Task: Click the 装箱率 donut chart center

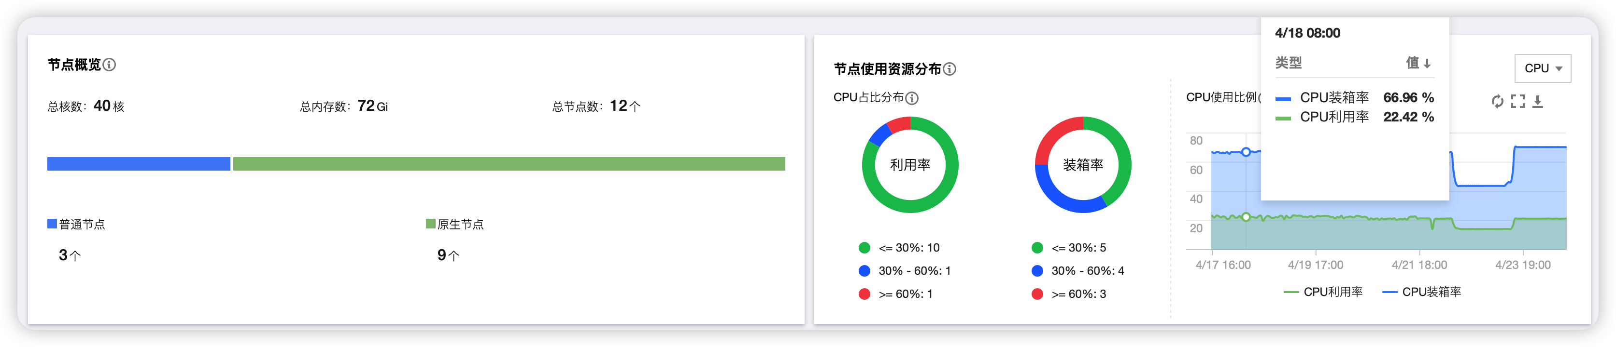Action: [1083, 165]
